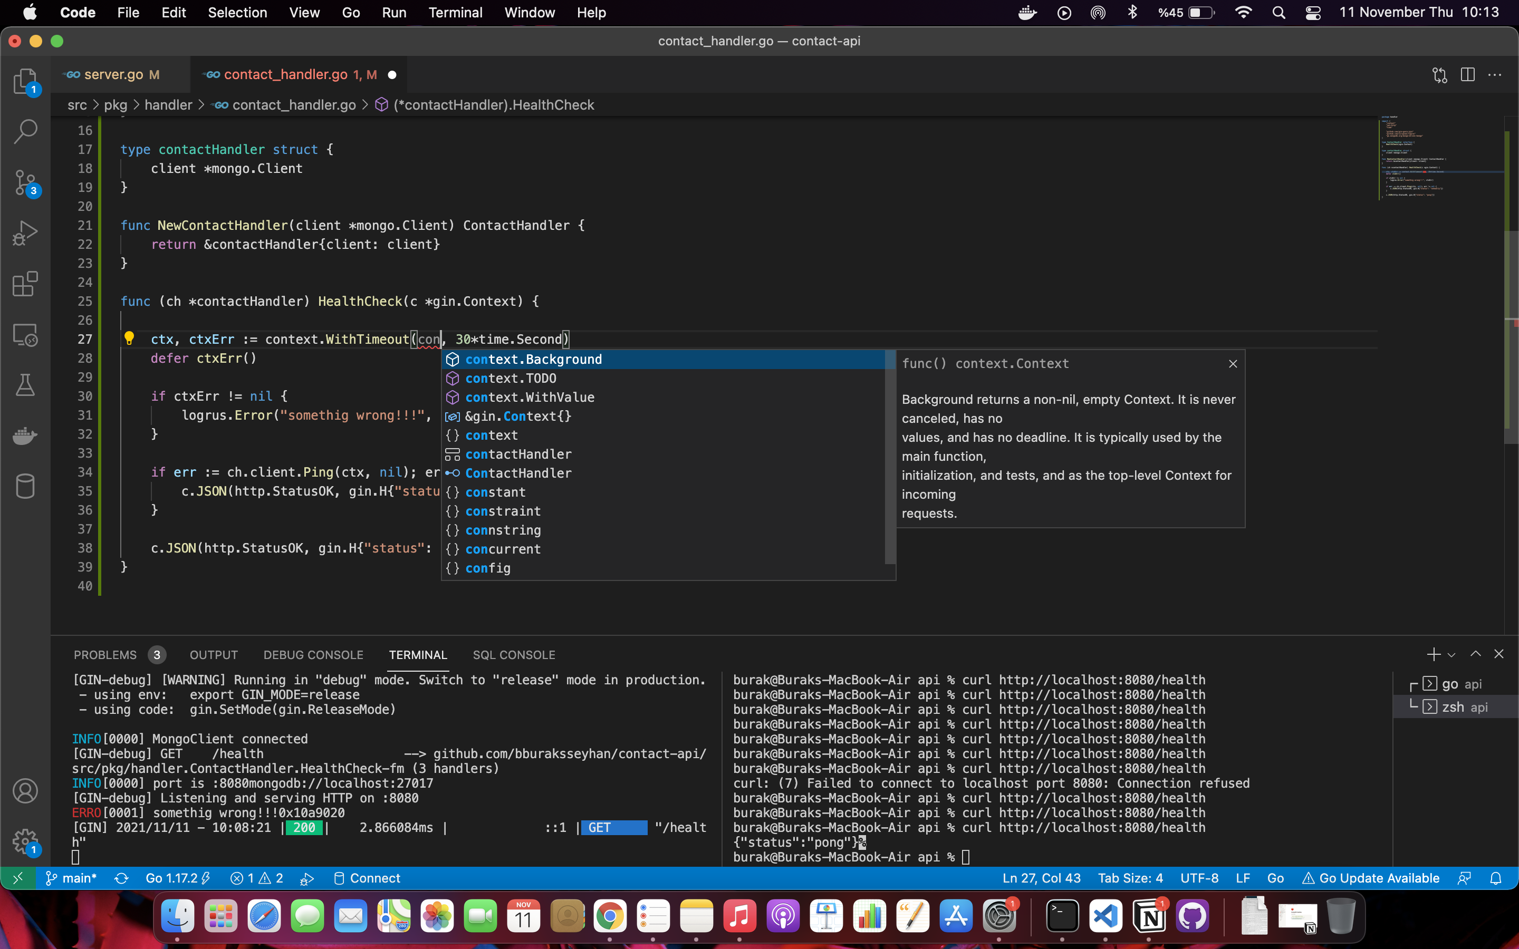1519x949 pixels.
Task: Open editor More Actions ellipsis menu
Action: point(1495,75)
